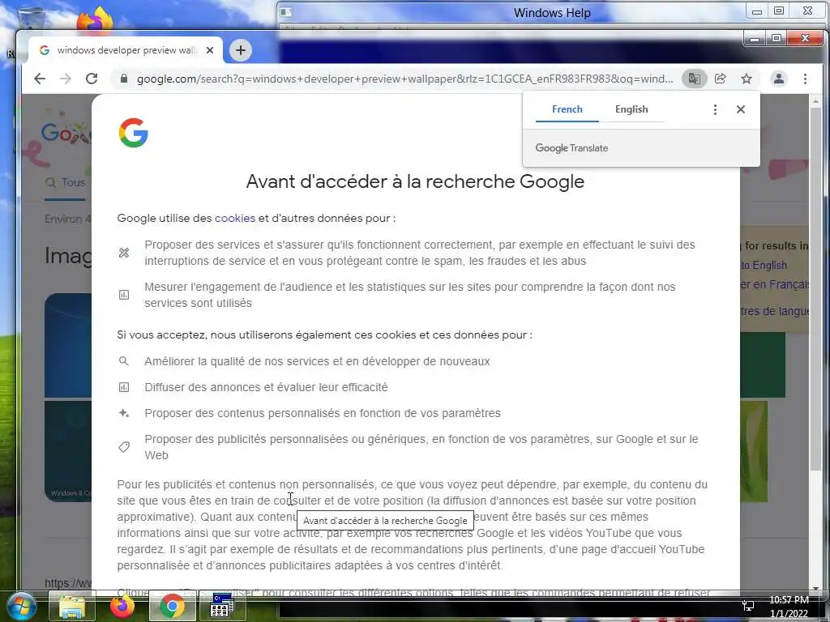Open translate popup options menu

click(715, 109)
